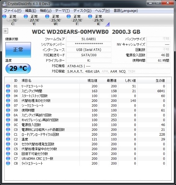Click the 回転数 field
176x185 pixels.
click(x=159, y=50)
